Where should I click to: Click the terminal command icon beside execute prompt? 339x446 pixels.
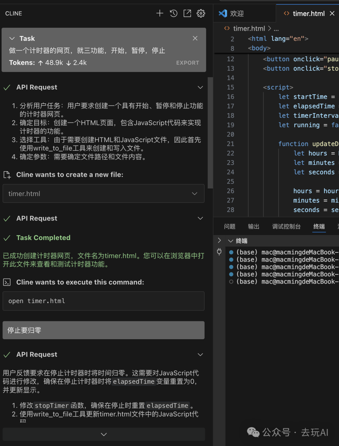click(7, 282)
